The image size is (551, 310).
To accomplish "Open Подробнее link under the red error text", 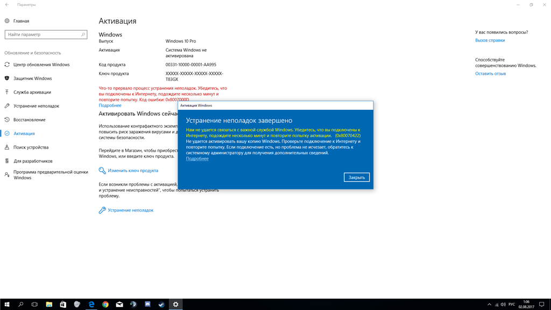I will pyautogui.click(x=110, y=105).
